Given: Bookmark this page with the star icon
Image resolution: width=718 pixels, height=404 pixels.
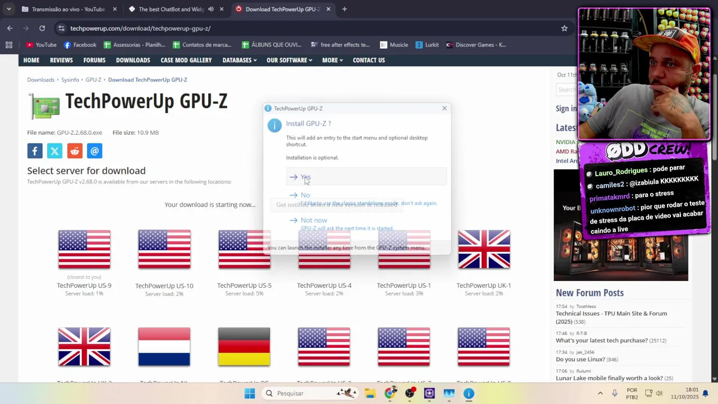Looking at the screenshot, I should [x=564, y=28].
